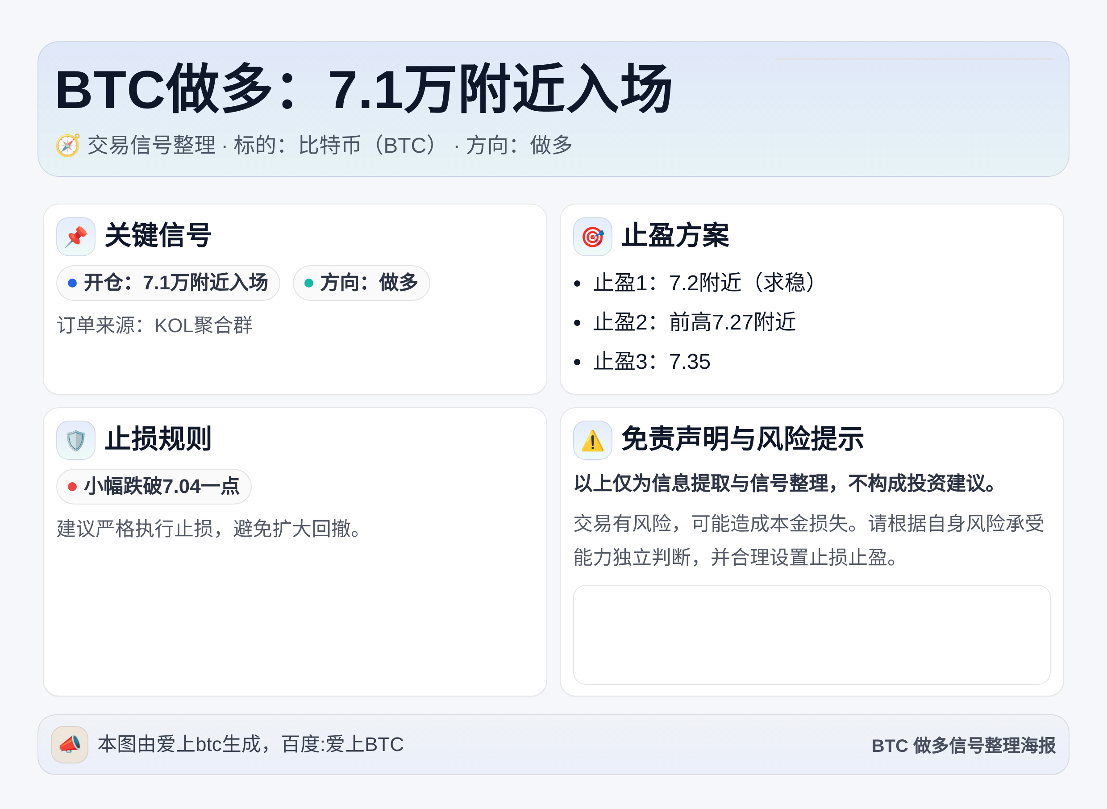Click the teal dot in 方向 pill
The height and width of the screenshot is (809, 1107).
pos(308,283)
